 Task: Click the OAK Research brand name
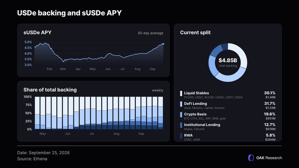pyautogui.click(x=269, y=158)
